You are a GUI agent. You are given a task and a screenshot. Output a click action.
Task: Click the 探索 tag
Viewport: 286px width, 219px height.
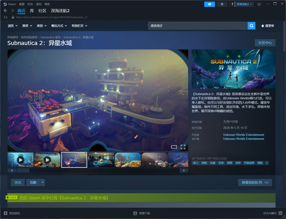pyautogui.click(x=229, y=163)
